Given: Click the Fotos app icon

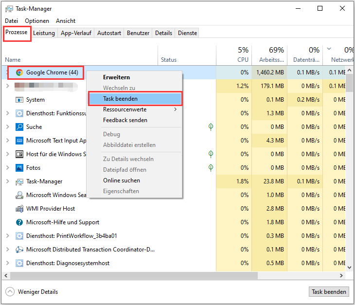Looking at the screenshot, I should click(19, 168).
